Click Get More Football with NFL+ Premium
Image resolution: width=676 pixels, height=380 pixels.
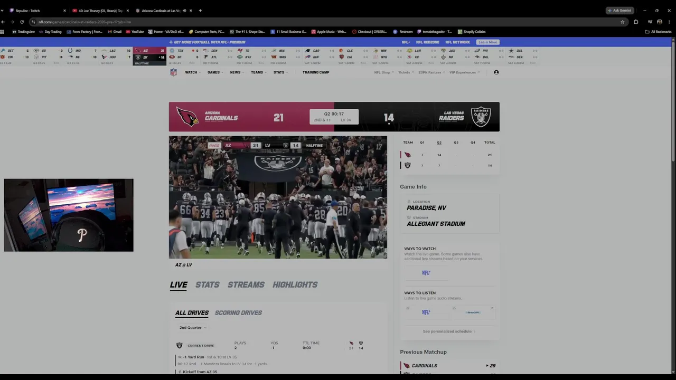pos(207,42)
